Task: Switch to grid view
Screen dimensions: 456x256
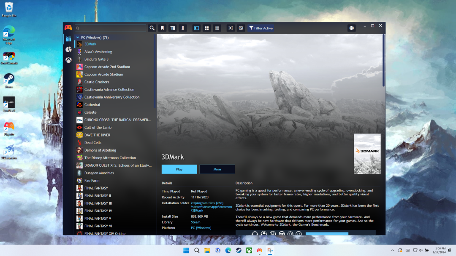Action: pyautogui.click(x=206, y=28)
